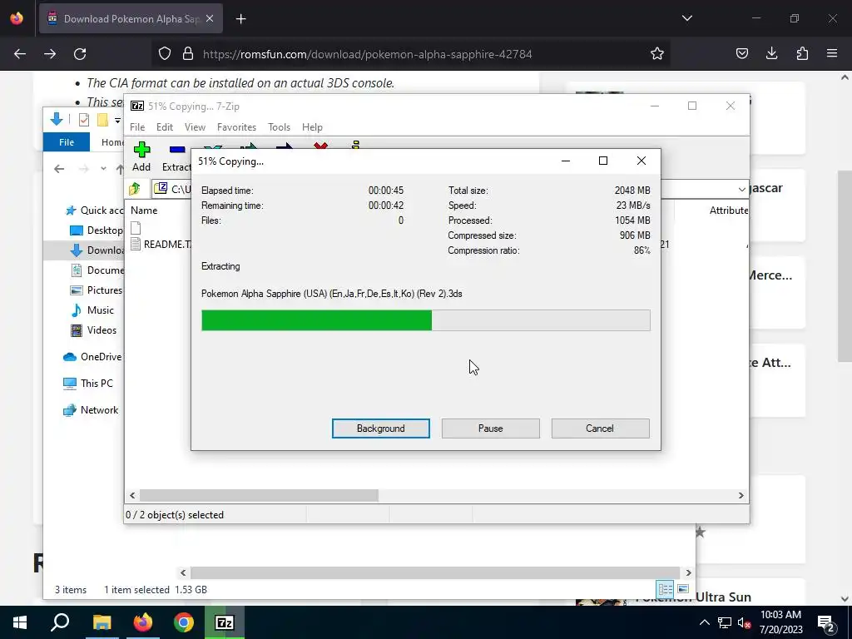852x639 pixels.
Task: Click the Properties checkmark icon in Explorer quick access toolbar
Action: (x=84, y=120)
